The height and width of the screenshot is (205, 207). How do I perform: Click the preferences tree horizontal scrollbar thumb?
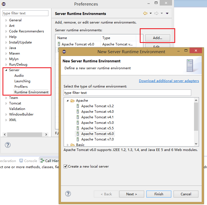(25, 134)
